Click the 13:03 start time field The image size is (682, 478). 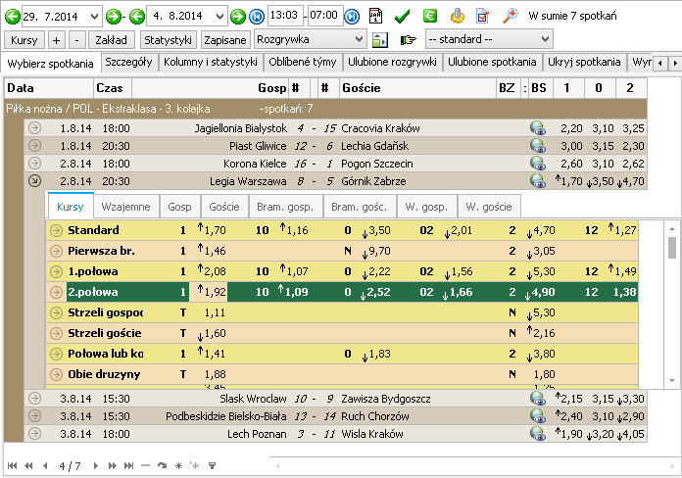(284, 16)
